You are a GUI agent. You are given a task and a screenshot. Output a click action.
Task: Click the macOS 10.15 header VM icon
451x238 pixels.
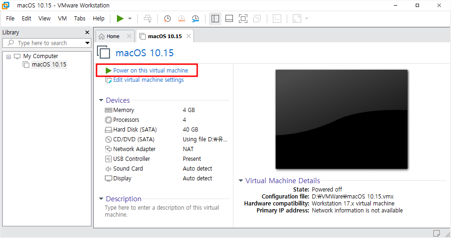click(103, 53)
